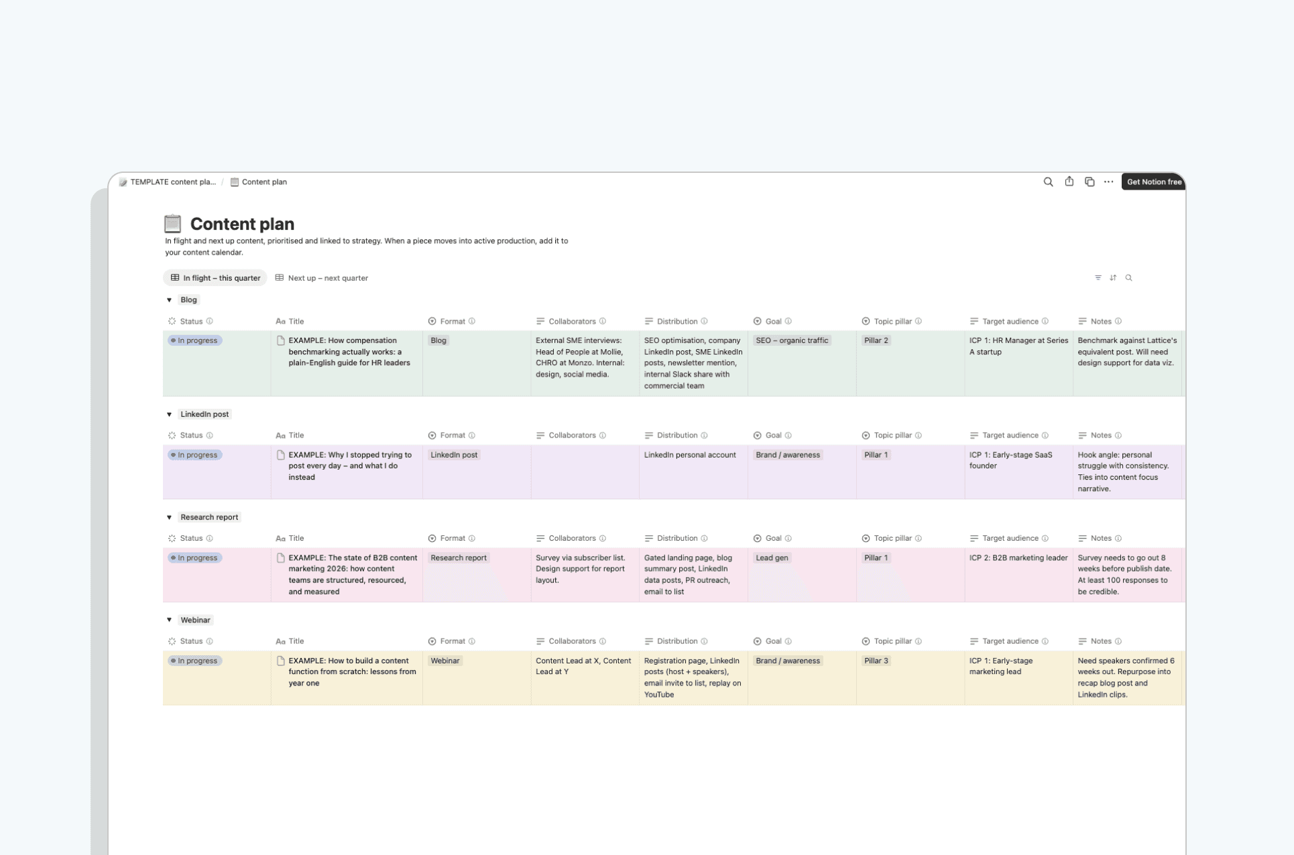Click the duplicate template icon
Image resolution: width=1294 pixels, height=855 pixels.
click(x=1090, y=182)
